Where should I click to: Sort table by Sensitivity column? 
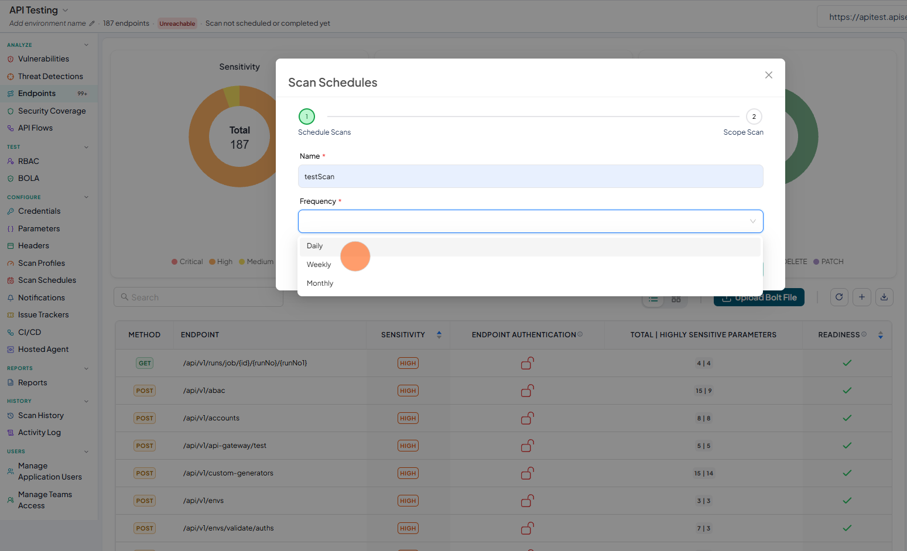(439, 335)
